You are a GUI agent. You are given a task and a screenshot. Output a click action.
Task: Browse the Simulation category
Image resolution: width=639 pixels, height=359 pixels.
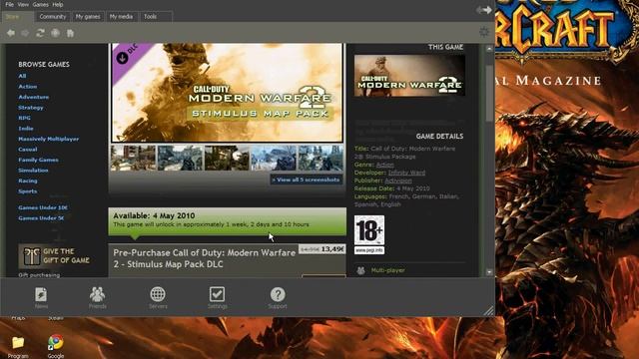coord(33,171)
